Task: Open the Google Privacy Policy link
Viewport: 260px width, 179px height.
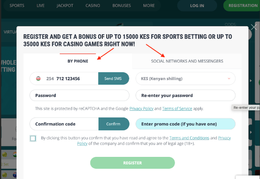Action: pos(141,109)
